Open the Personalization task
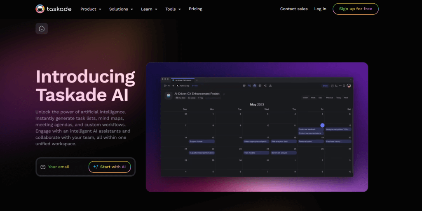Viewport: 422px width, 211px height. coord(311,141)
